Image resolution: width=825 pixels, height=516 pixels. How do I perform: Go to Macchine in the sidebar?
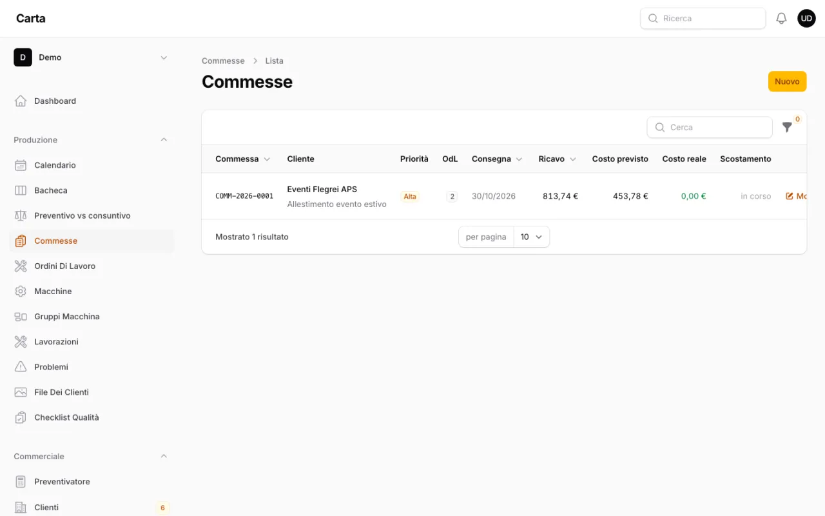tap(92, 291)
